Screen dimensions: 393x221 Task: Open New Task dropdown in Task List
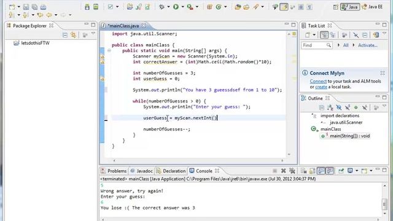click(x=314, y=35)
